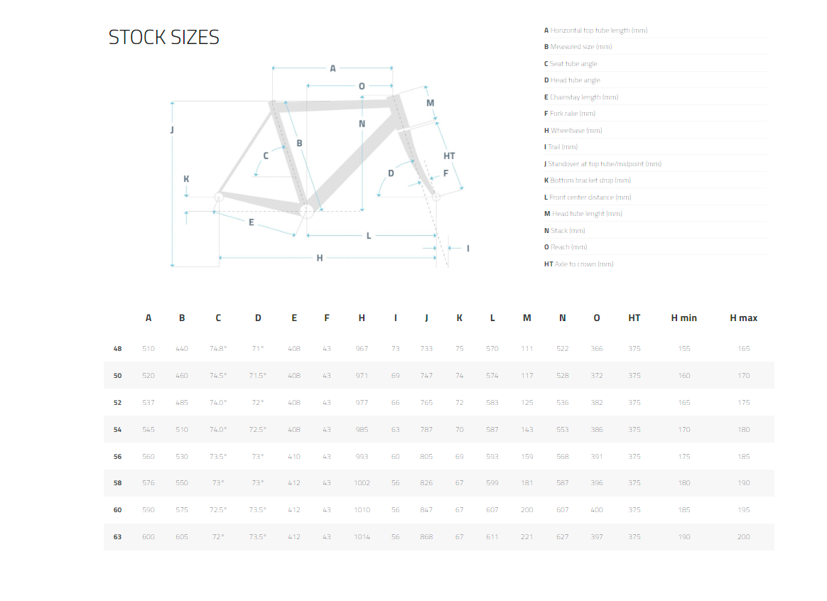Click the C seat angle label in diagram
Screen dimensions: 827x601
[x=266, y=156]
